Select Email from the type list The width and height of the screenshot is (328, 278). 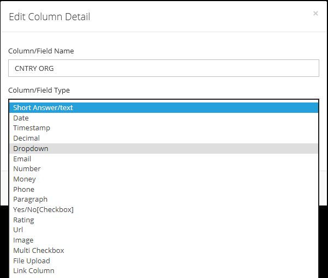[164, 159]
